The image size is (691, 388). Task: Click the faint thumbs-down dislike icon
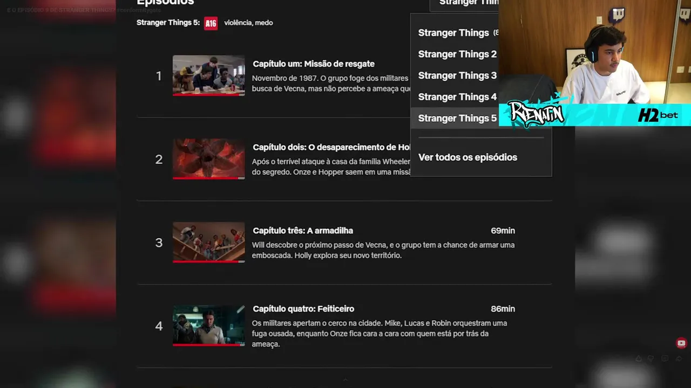pos(652,358)
